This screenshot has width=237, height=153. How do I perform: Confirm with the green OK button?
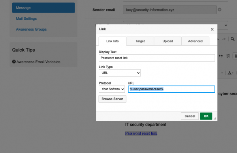click(206, 116)
